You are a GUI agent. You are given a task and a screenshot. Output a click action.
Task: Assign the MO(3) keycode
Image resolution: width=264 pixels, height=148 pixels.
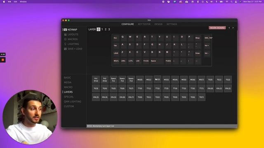point(166,79)
